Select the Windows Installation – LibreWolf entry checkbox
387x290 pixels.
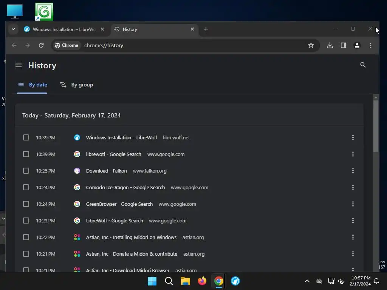26,137
